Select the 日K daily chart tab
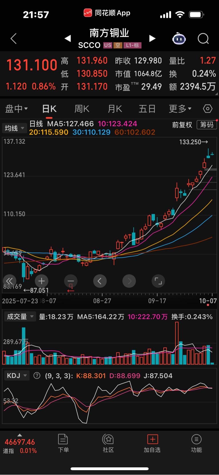 [49, 109]
